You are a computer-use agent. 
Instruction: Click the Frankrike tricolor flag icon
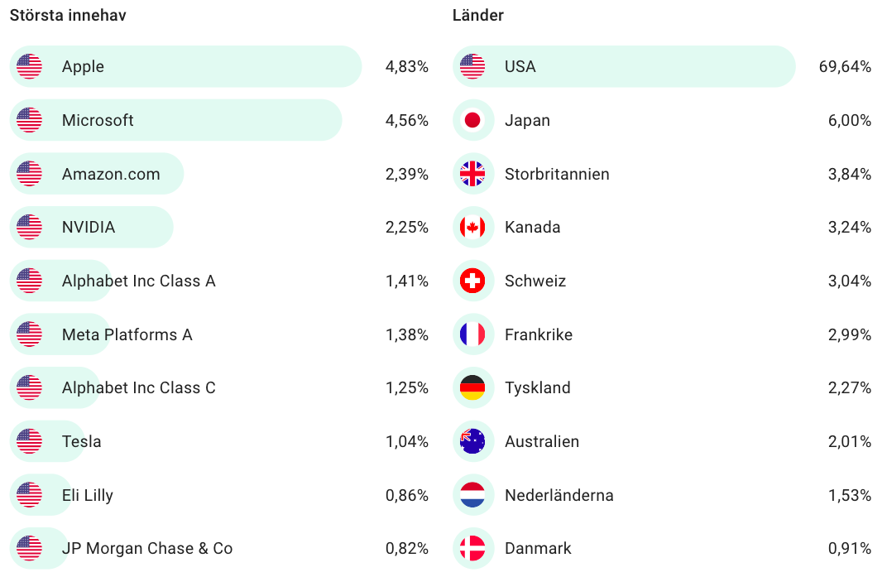coord(472,334)
